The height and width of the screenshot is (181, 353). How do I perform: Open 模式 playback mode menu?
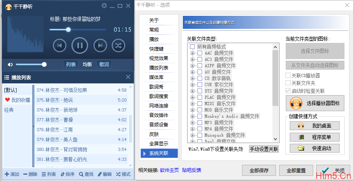(x=123, y=174)
